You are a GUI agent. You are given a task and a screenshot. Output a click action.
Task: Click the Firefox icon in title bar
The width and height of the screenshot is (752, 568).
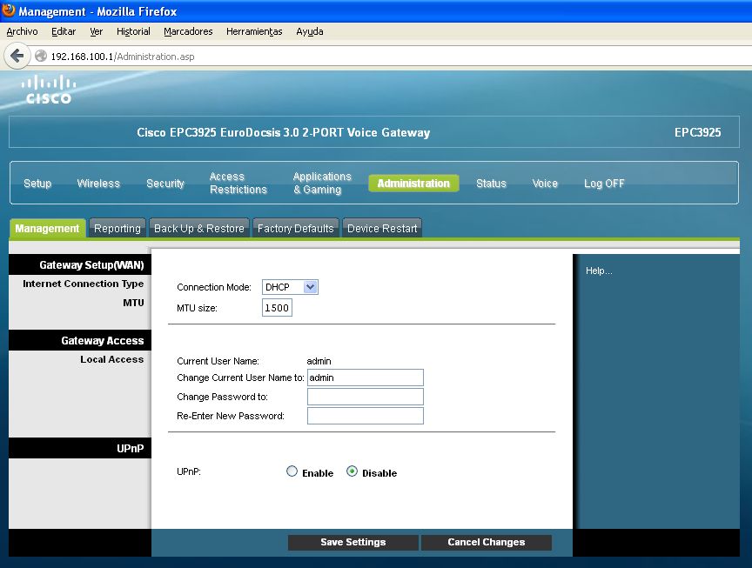[x=9, y=10]
